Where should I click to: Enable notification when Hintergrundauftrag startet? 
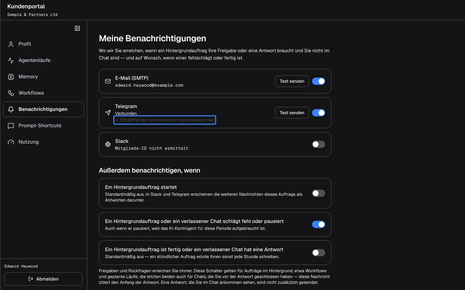point(319,193)
